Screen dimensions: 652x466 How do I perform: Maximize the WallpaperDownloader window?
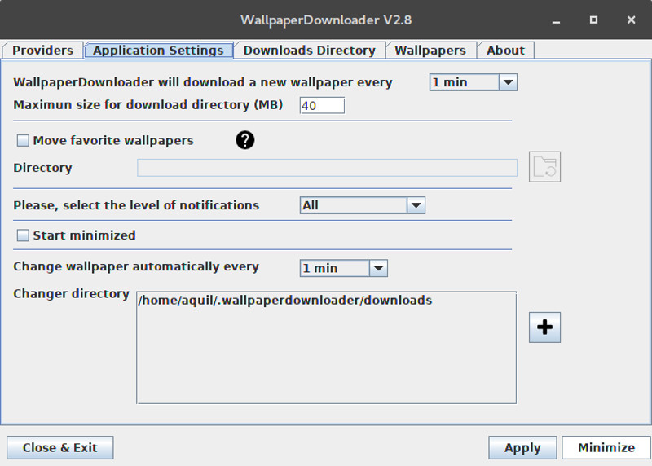pyautogui.click(x=593, y=20)
